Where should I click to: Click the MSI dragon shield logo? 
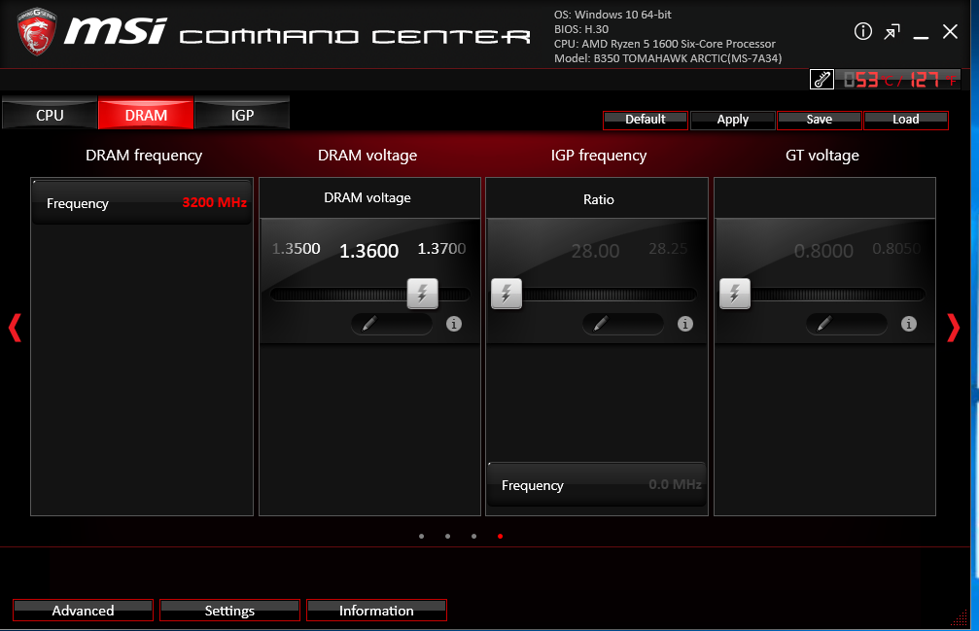[37, 31]
